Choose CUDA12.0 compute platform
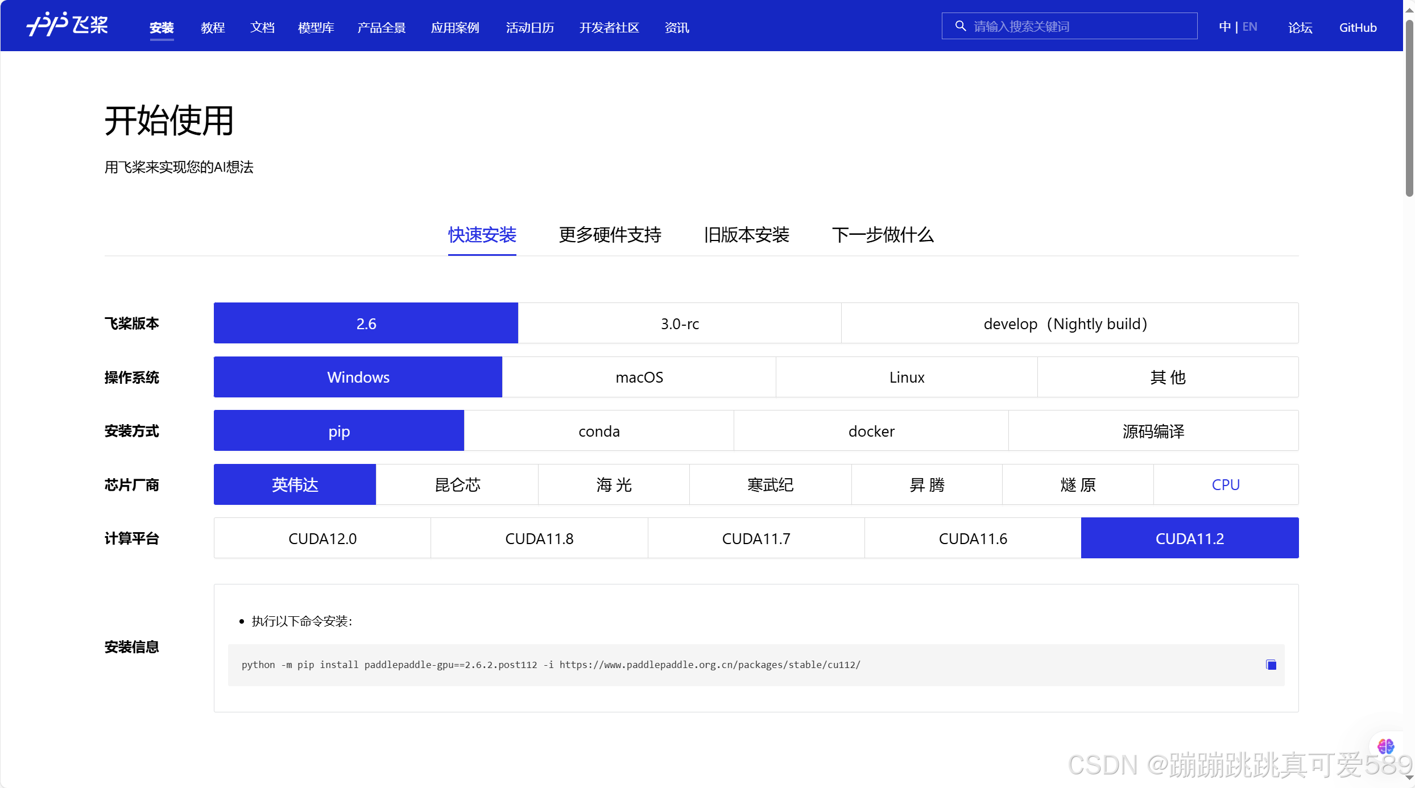Screen dimensions: 1415x788 (322, 538)
